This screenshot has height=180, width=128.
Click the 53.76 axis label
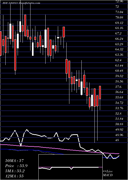(x=120, y=108)
